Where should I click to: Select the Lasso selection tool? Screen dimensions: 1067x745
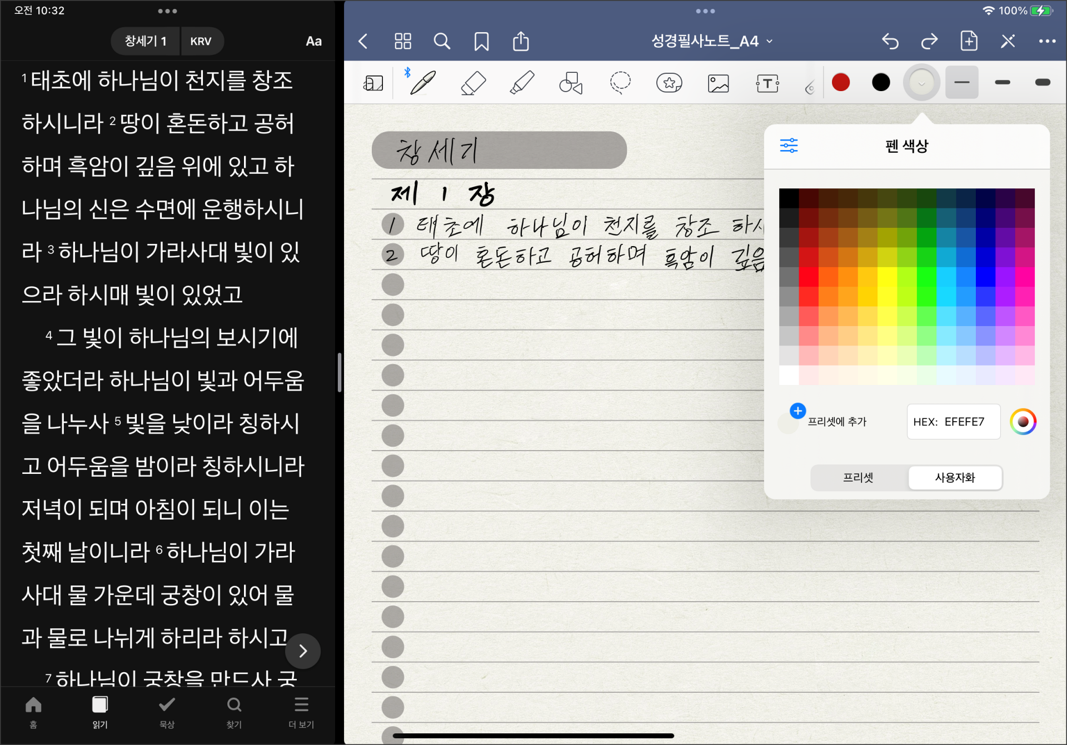pos(620,83)
